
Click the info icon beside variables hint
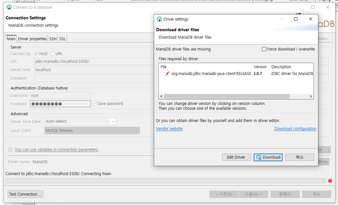tap(10, 150)
